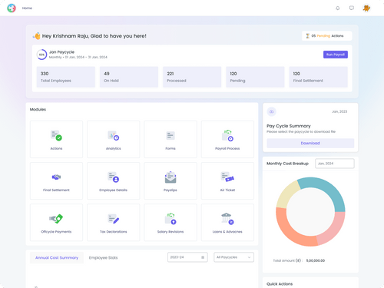Open the Air Ticket module icon
The height and width of the screenshot is (288, 384).
(227, 177)
